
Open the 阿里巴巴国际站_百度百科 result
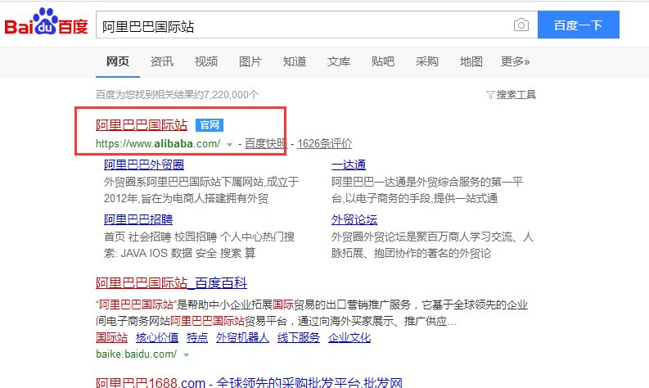click(x=171, y=283)
